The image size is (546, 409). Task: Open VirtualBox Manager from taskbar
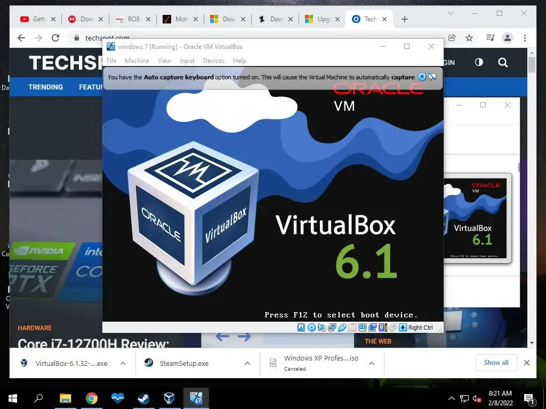click(x=169, y=398)
